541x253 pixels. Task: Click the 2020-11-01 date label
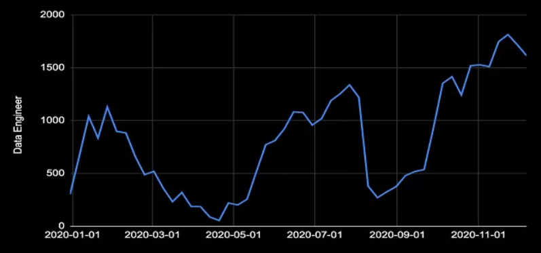point(478,235)
